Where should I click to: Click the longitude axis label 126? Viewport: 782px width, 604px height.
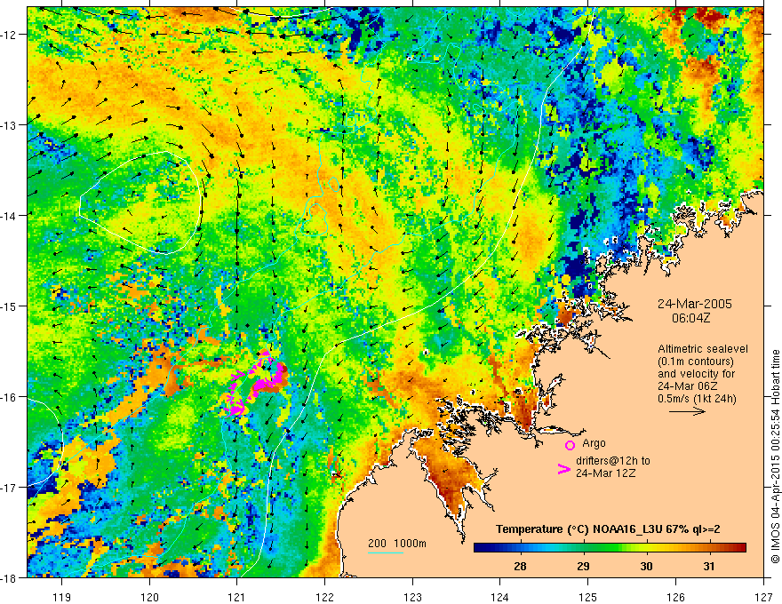point(675,597)
